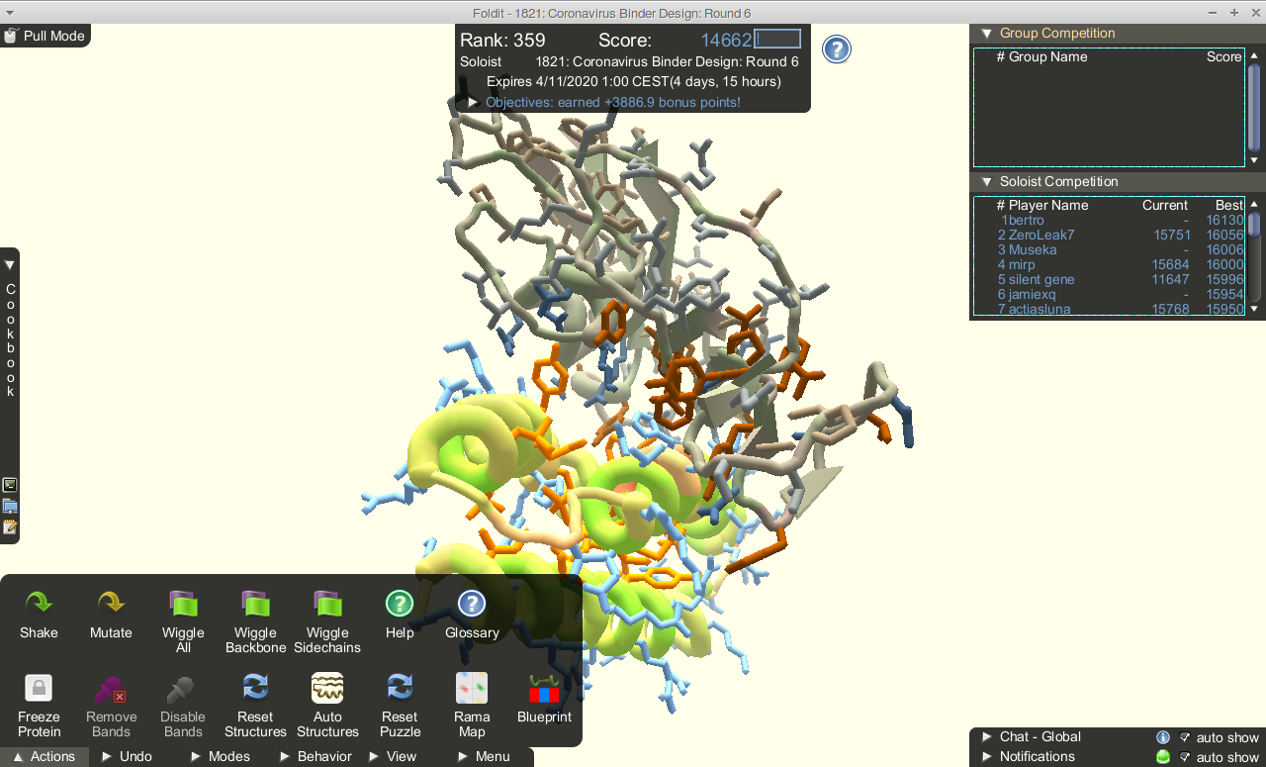Toggle Notifications auto show checkbox
The image size is (1266, 767).
pyautogui.click(x=1185, y=757)
